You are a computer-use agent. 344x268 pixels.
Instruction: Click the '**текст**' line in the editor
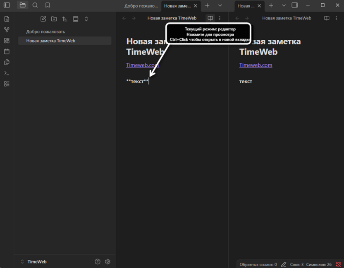point(137,82)
